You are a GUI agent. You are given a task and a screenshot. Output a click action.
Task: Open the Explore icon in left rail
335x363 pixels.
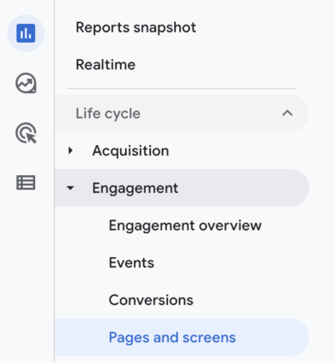(x=26, y=83)
